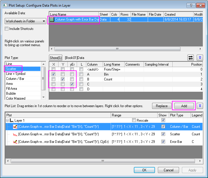Click the plot list left scroll arrow

[8, 161]
